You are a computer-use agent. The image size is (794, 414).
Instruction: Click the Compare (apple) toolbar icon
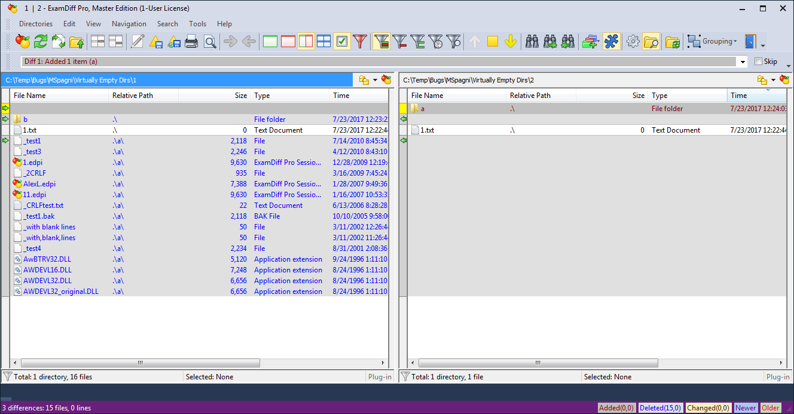pos(23,41)
